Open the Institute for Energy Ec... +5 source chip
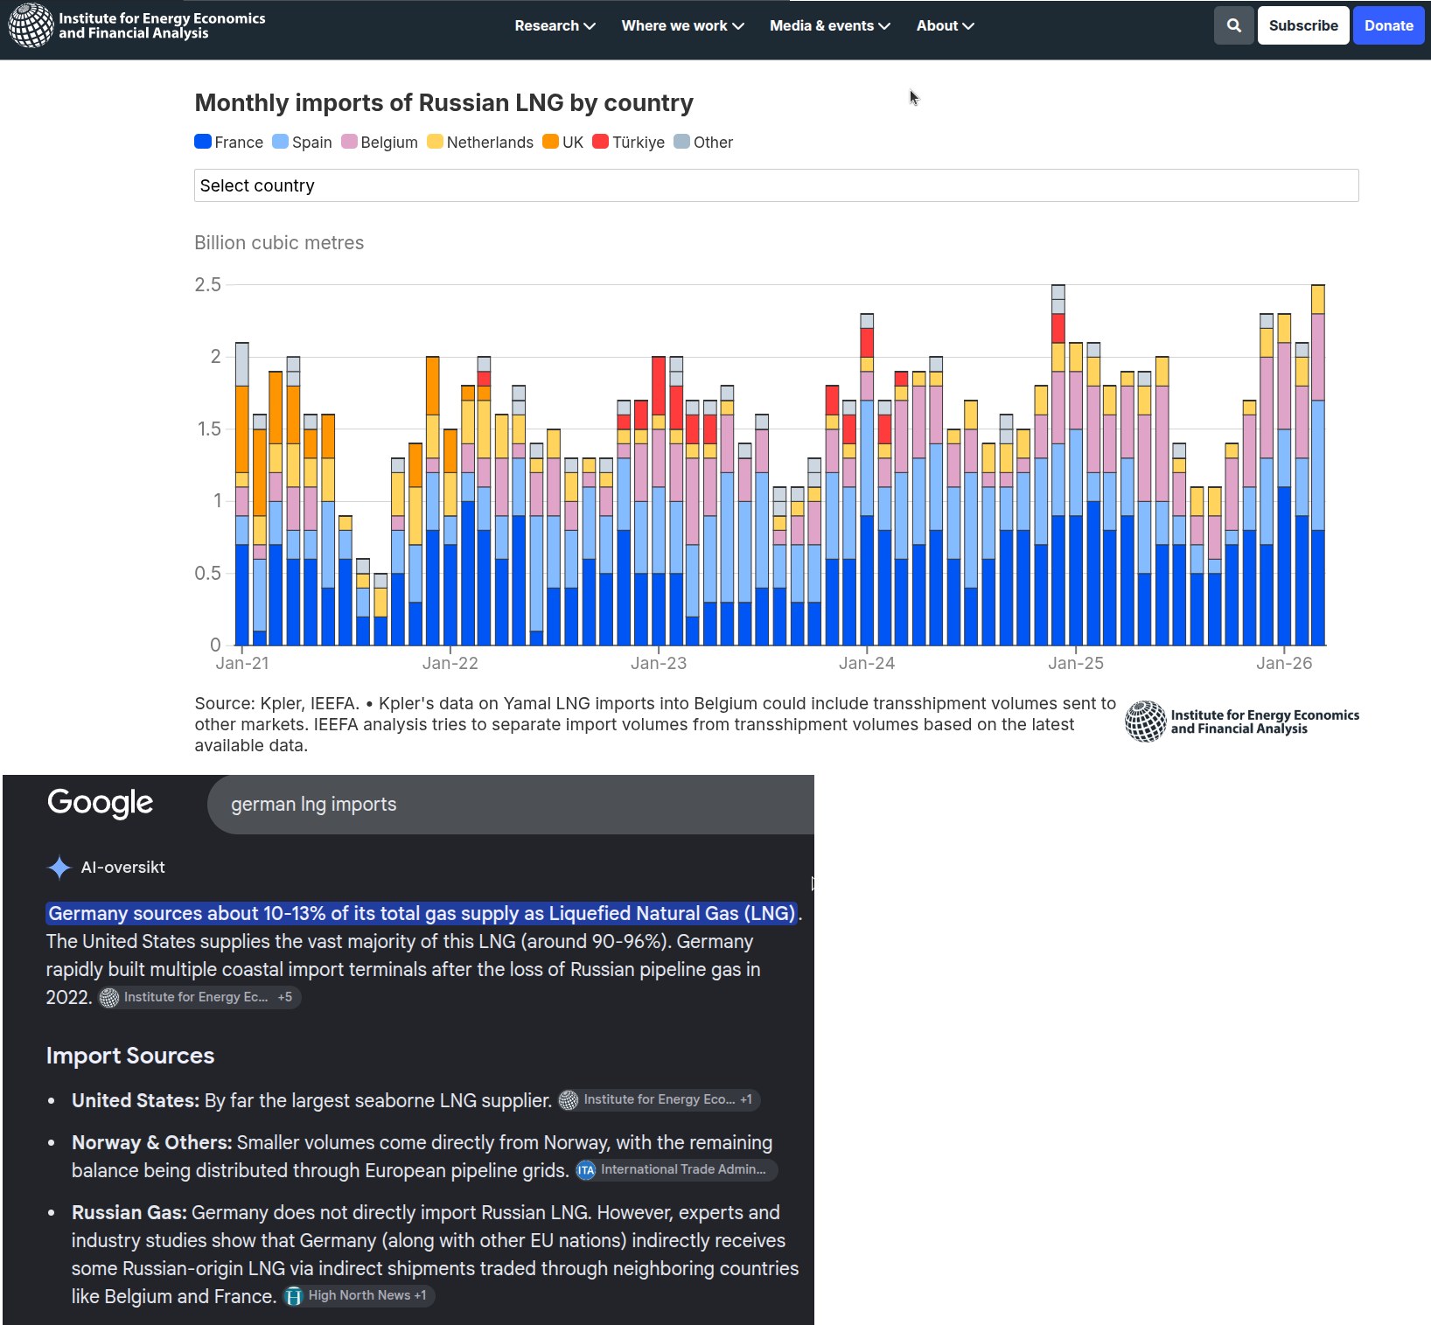Viewport: 1431px width, 1325px height. pyautogui.click(x=199, y=997)
